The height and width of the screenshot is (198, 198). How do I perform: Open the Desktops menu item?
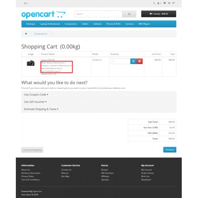click(x=30, y=24)
